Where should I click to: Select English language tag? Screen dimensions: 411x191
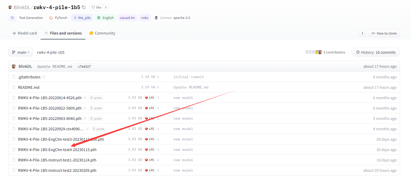(105, 18)
